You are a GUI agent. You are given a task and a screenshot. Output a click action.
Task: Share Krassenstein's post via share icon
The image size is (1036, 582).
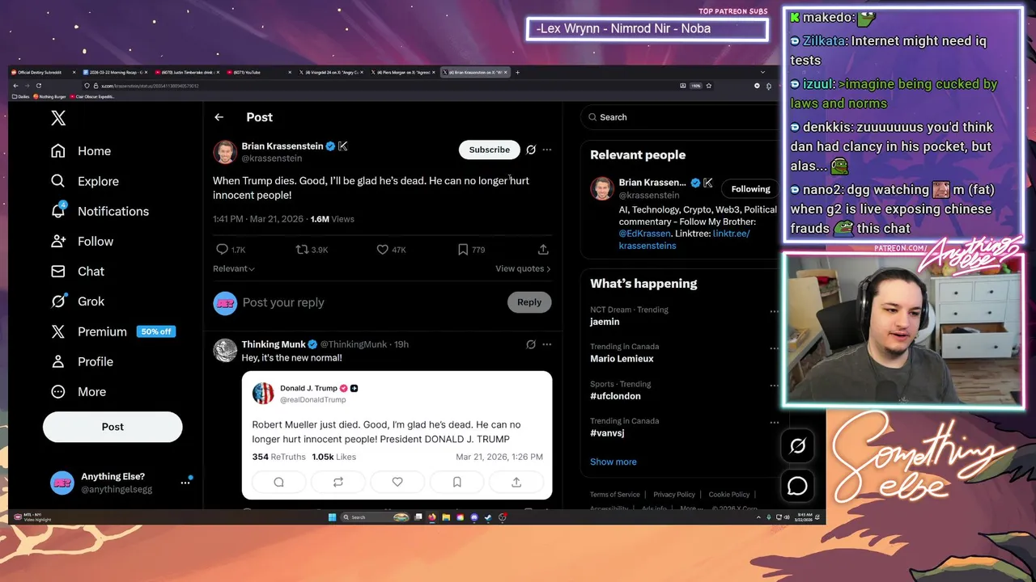click(x=543, y=250)
